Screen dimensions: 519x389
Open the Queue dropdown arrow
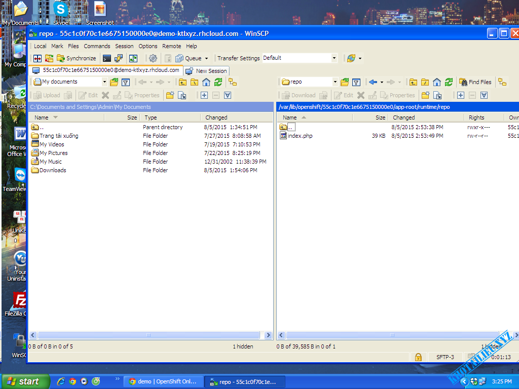pos(206,59)
